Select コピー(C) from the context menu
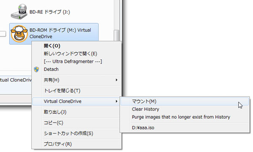The height and width of the screenshot is (152, 253). (x=77, y=123)
